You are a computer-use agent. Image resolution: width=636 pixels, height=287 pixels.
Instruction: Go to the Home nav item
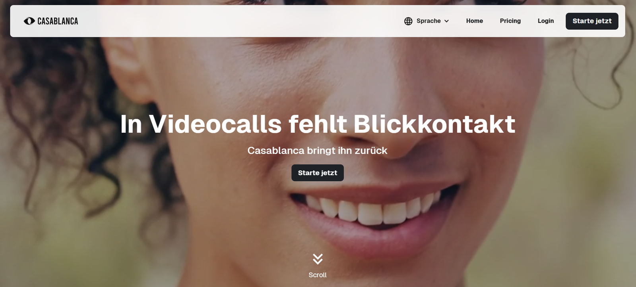pyautogui.click(x=475, y=21)
